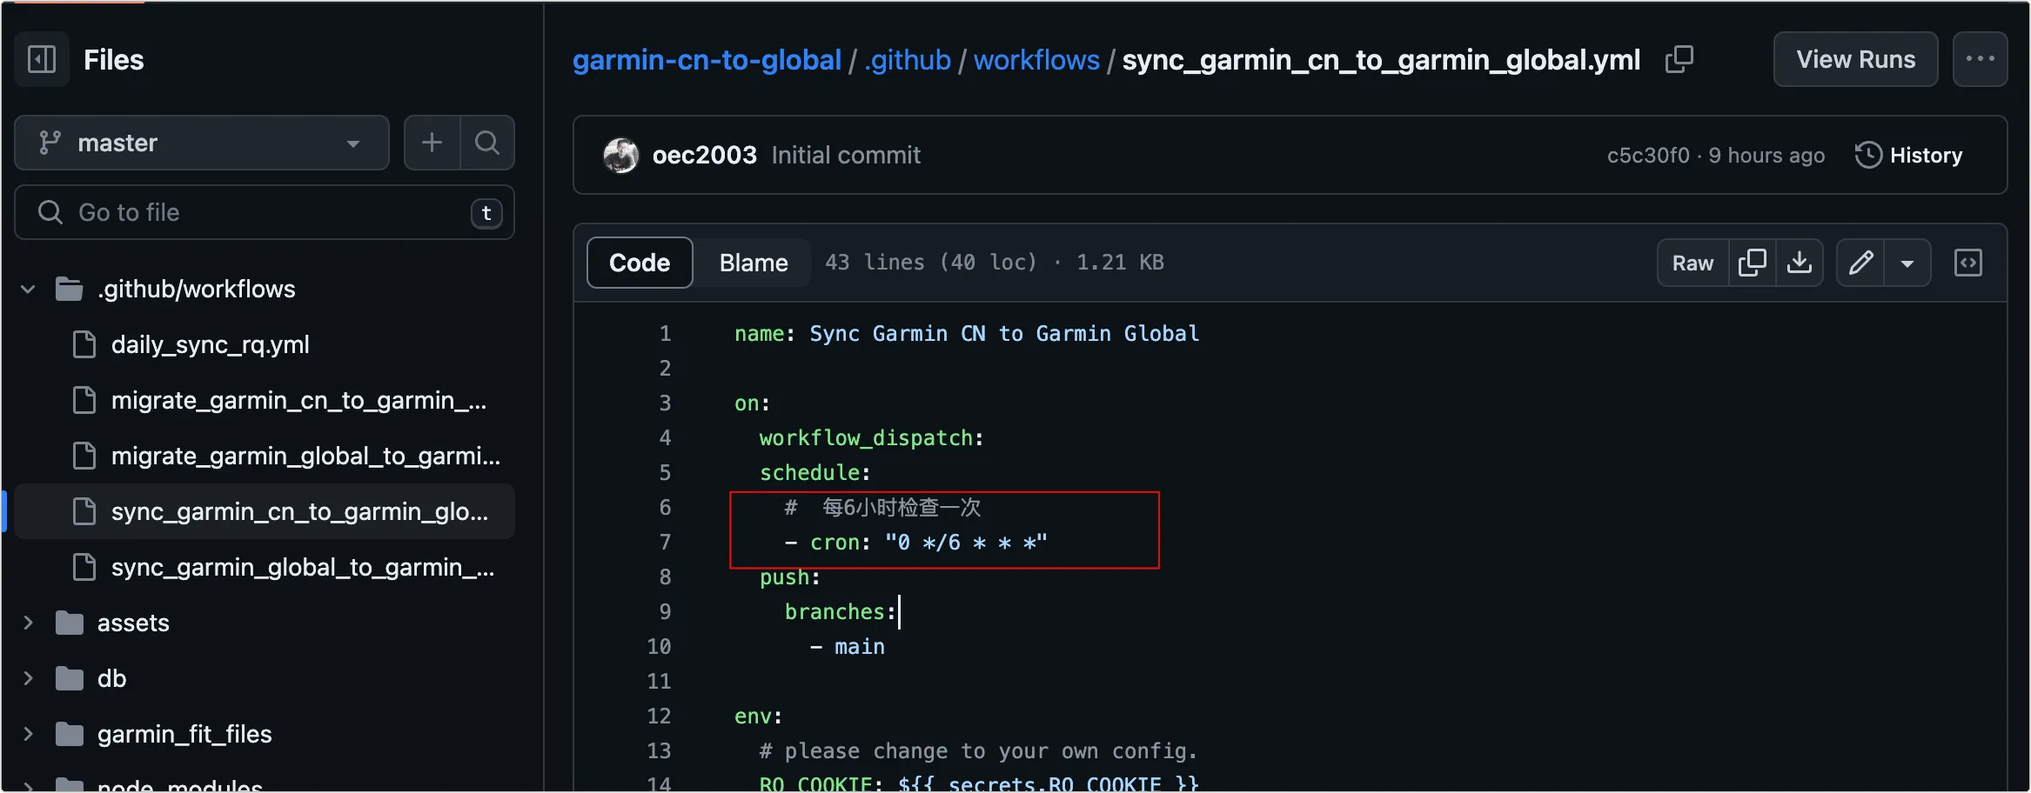
Task: Open the master branch selector dropdown
Action: [202, 143]
